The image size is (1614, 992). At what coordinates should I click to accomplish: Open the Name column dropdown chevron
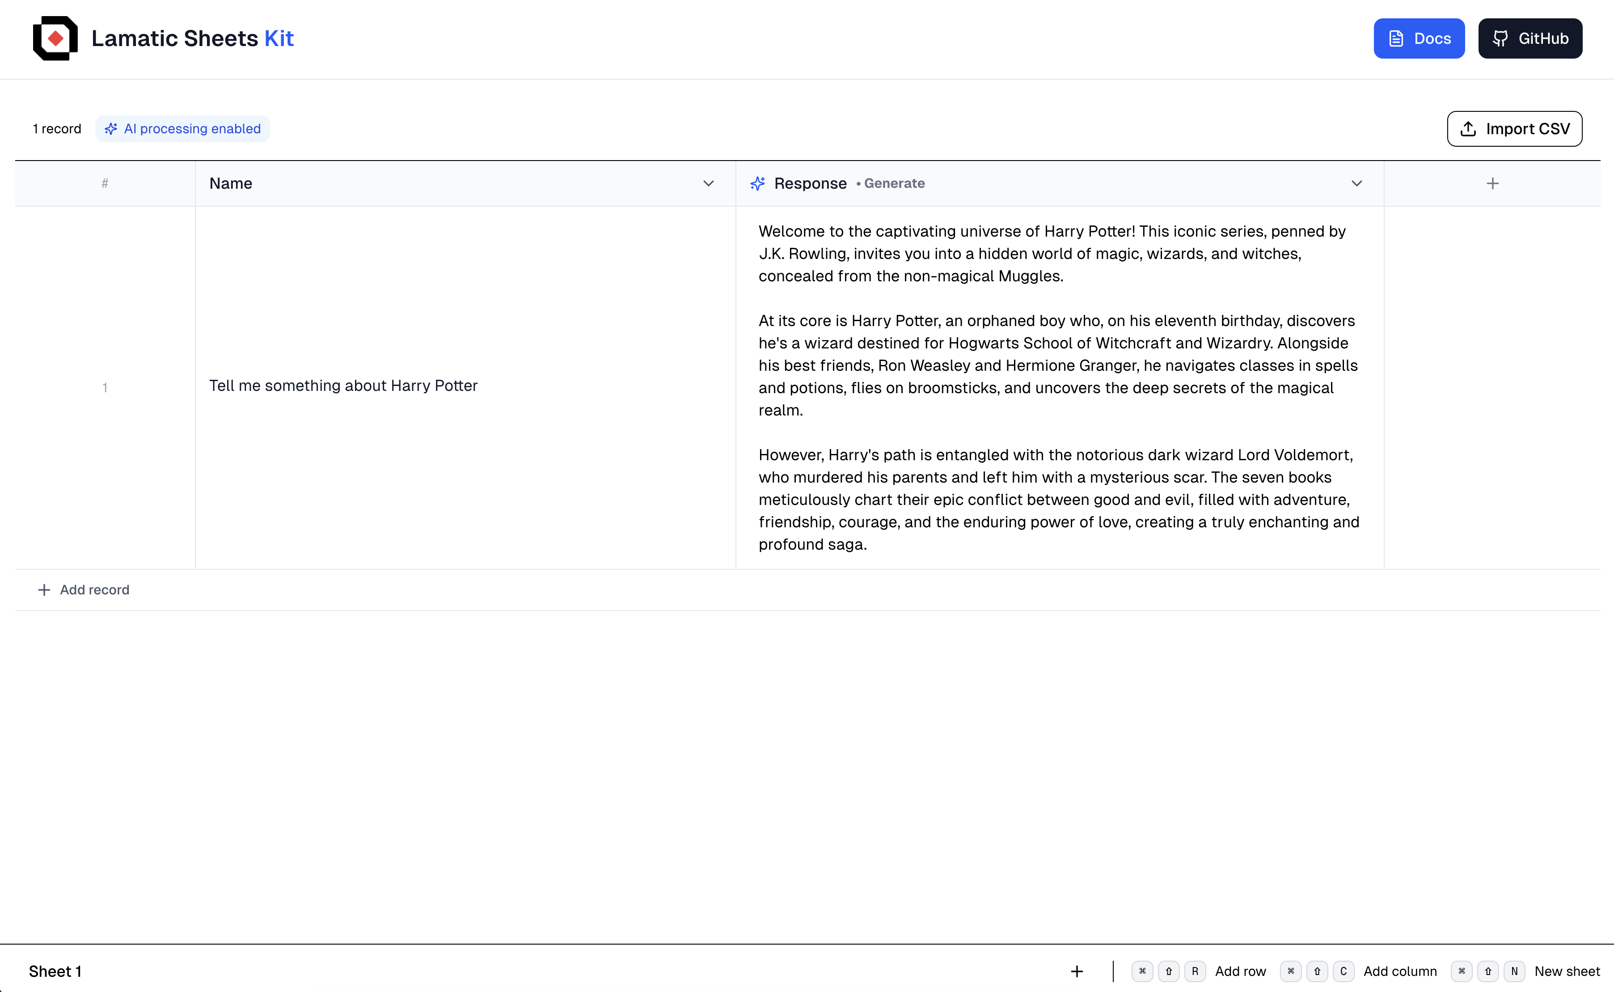click(x=708, y=184)
